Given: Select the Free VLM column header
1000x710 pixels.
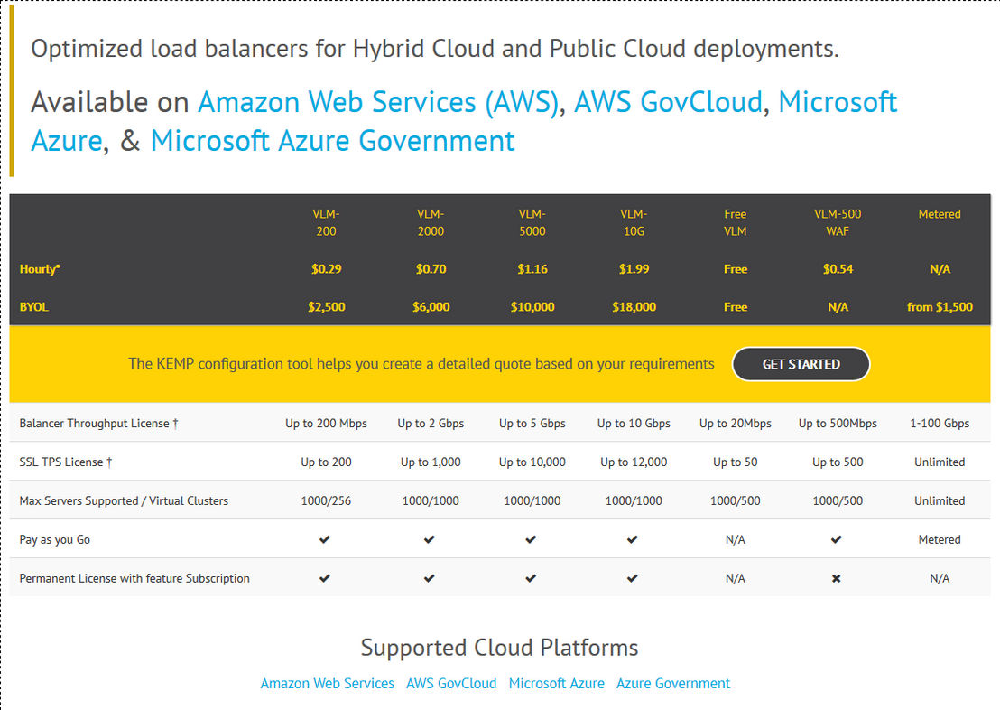Looking at the screenshot, I should 736,222.
